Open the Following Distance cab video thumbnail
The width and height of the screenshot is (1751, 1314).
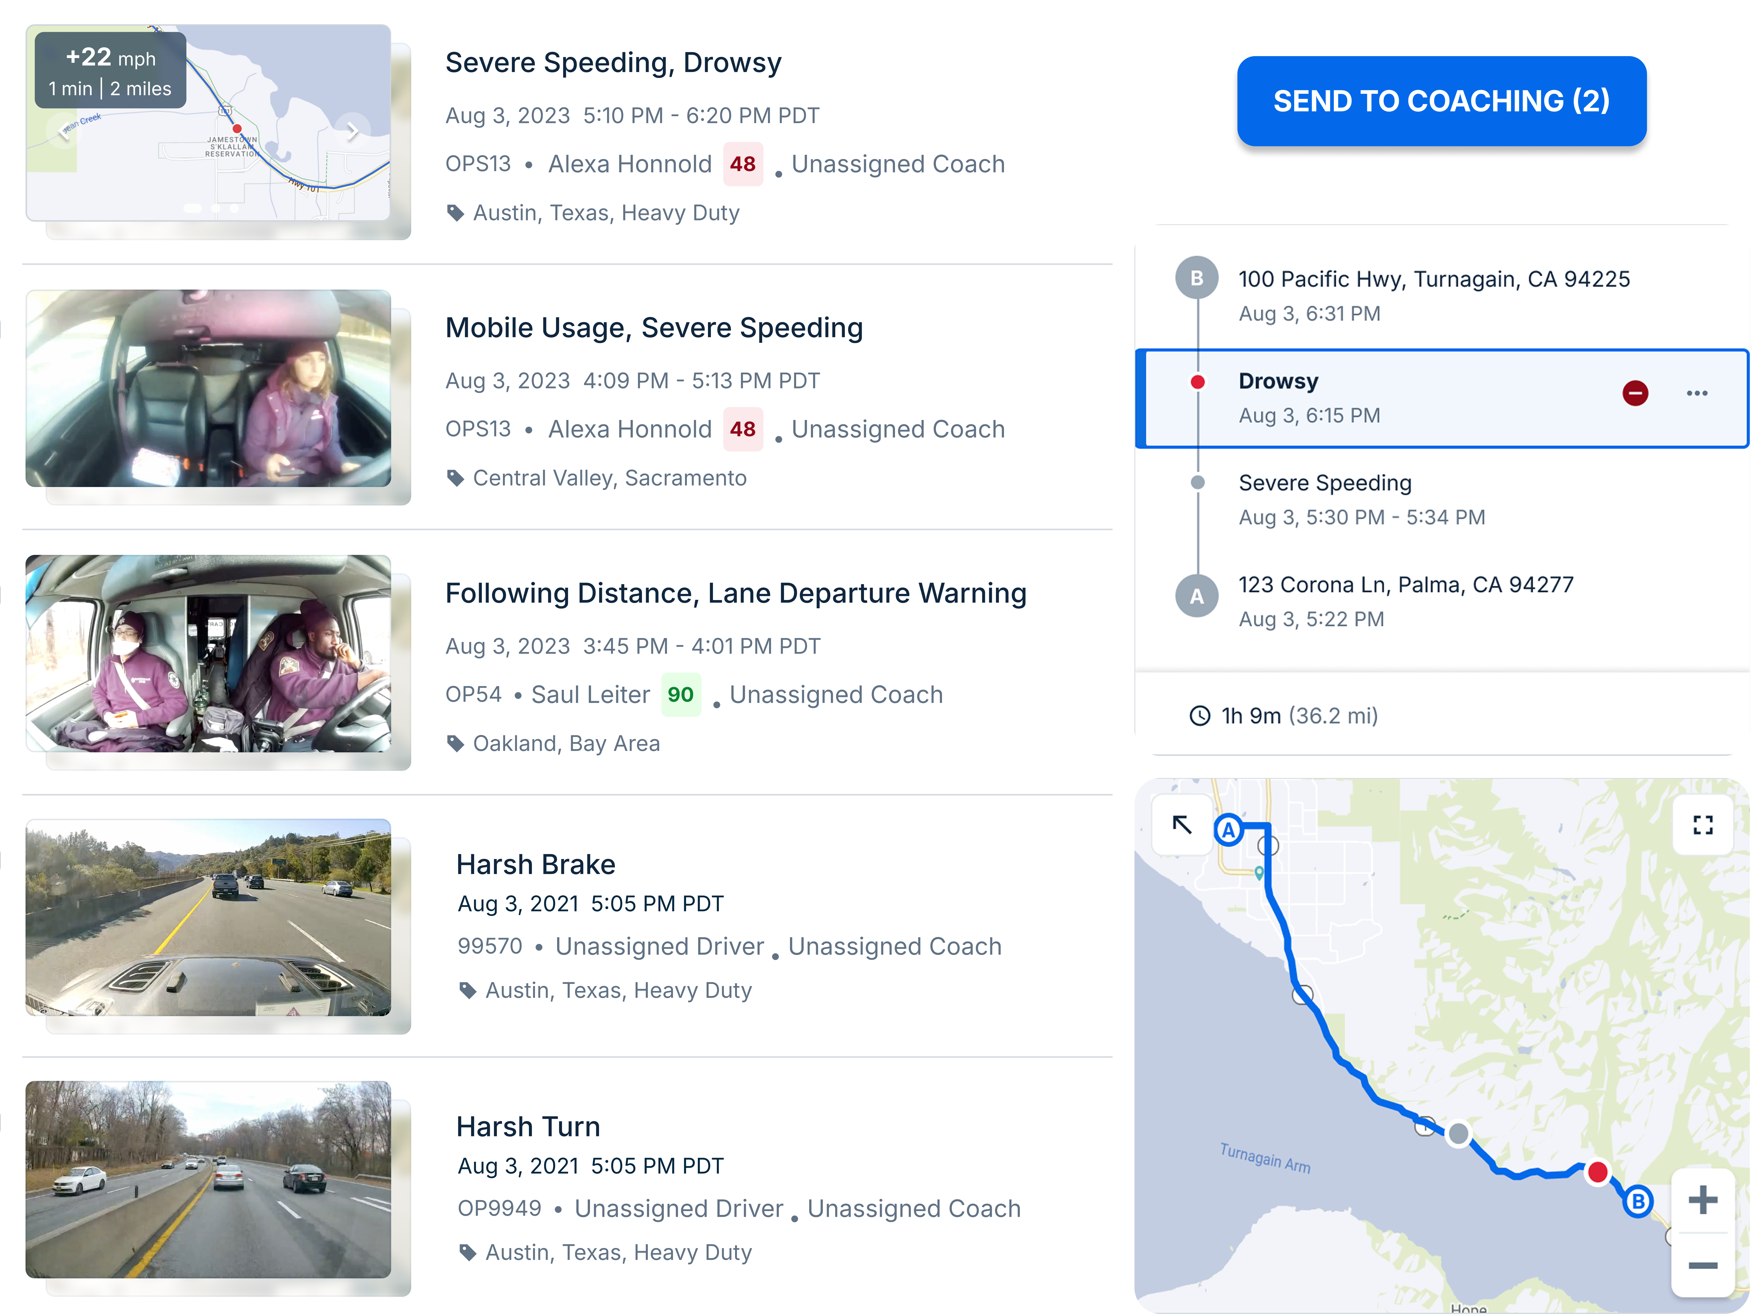point(208,653)
